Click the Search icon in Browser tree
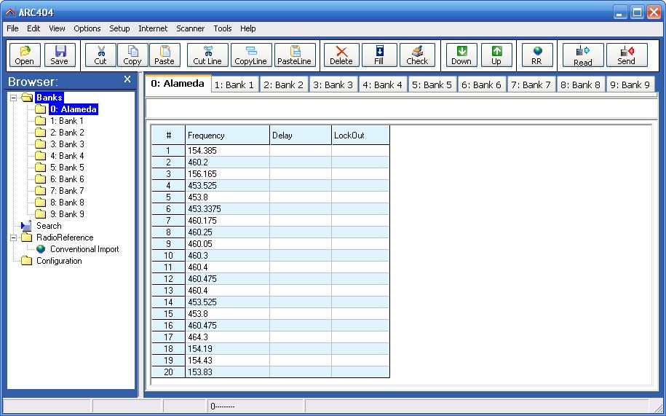The height and width of the screenshot is (416, 666). coord(26,226)
